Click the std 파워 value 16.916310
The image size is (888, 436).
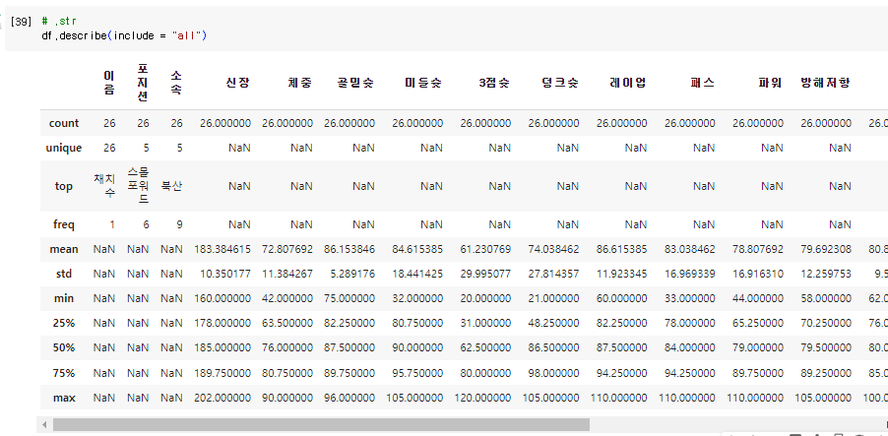[x=758, y=274]
